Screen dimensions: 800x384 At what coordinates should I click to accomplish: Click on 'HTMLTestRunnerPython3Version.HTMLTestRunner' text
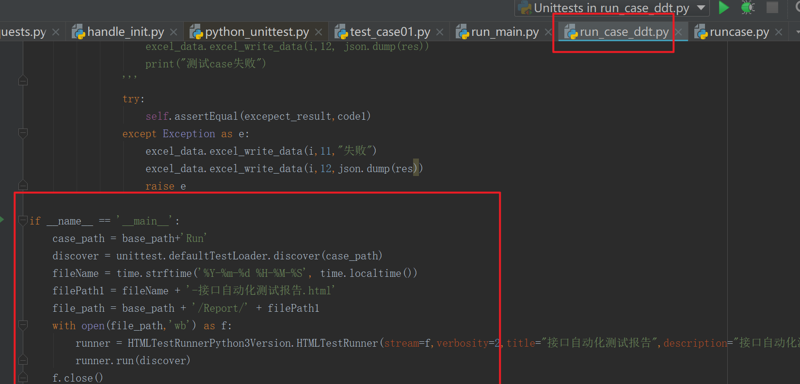click(253, 343)
